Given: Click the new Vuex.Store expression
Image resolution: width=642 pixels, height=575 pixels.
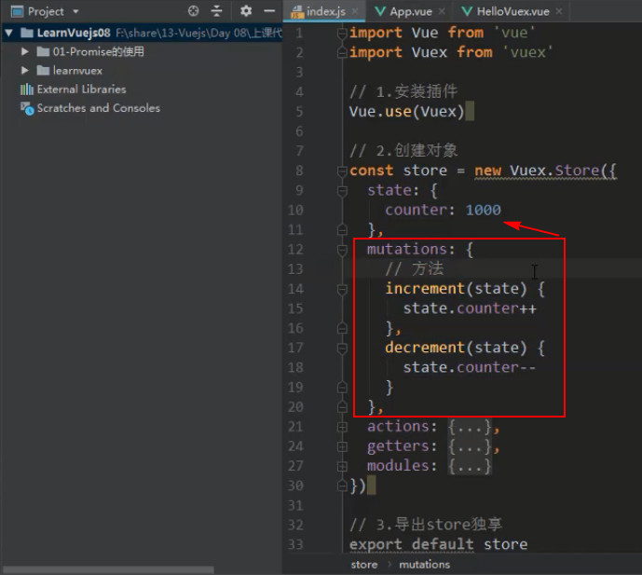Looking at the screenshot, I should coord(545,171).
